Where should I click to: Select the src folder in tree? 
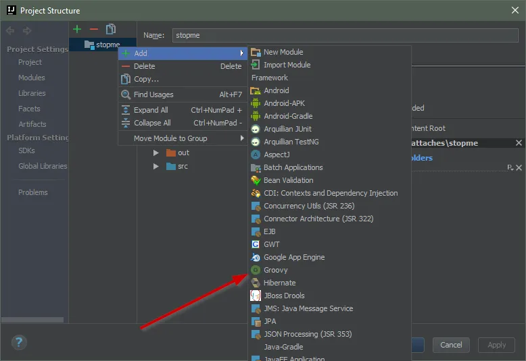tap(177, 166)
